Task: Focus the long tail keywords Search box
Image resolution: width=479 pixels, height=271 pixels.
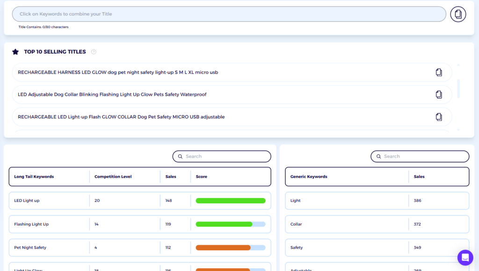Action: (222, 157)
